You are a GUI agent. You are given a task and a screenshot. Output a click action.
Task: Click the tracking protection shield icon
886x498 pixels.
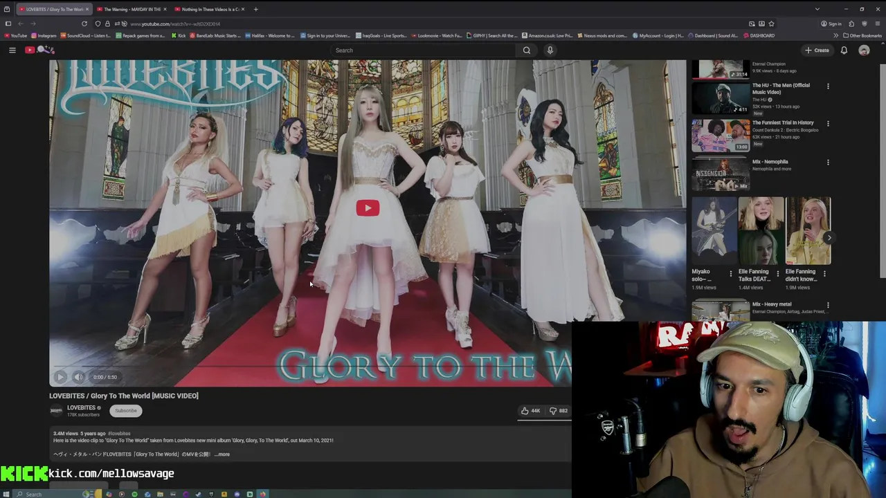click(98, 24)
